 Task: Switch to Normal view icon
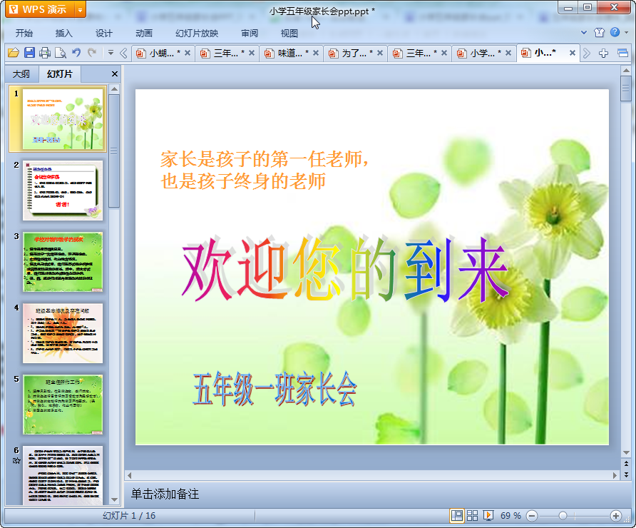[x=457, y=516]
